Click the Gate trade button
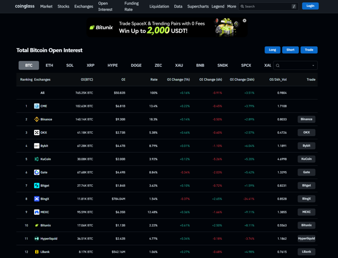Viewport: 338px width, 258px height. tap(306, 172)
